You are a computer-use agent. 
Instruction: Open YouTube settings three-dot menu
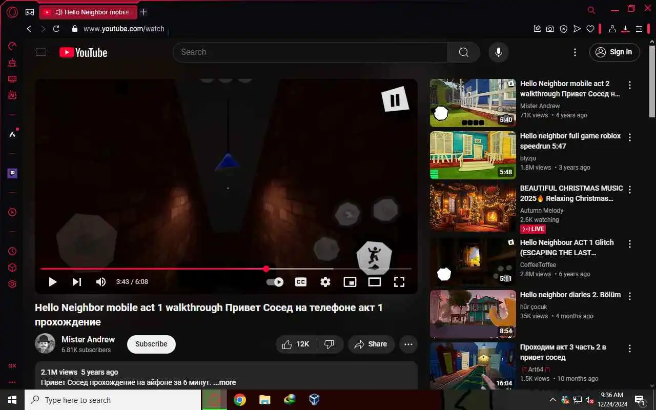click(575, 52)
